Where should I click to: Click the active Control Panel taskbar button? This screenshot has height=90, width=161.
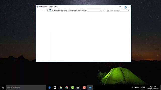pyautogui.click(x=90, y=88)
